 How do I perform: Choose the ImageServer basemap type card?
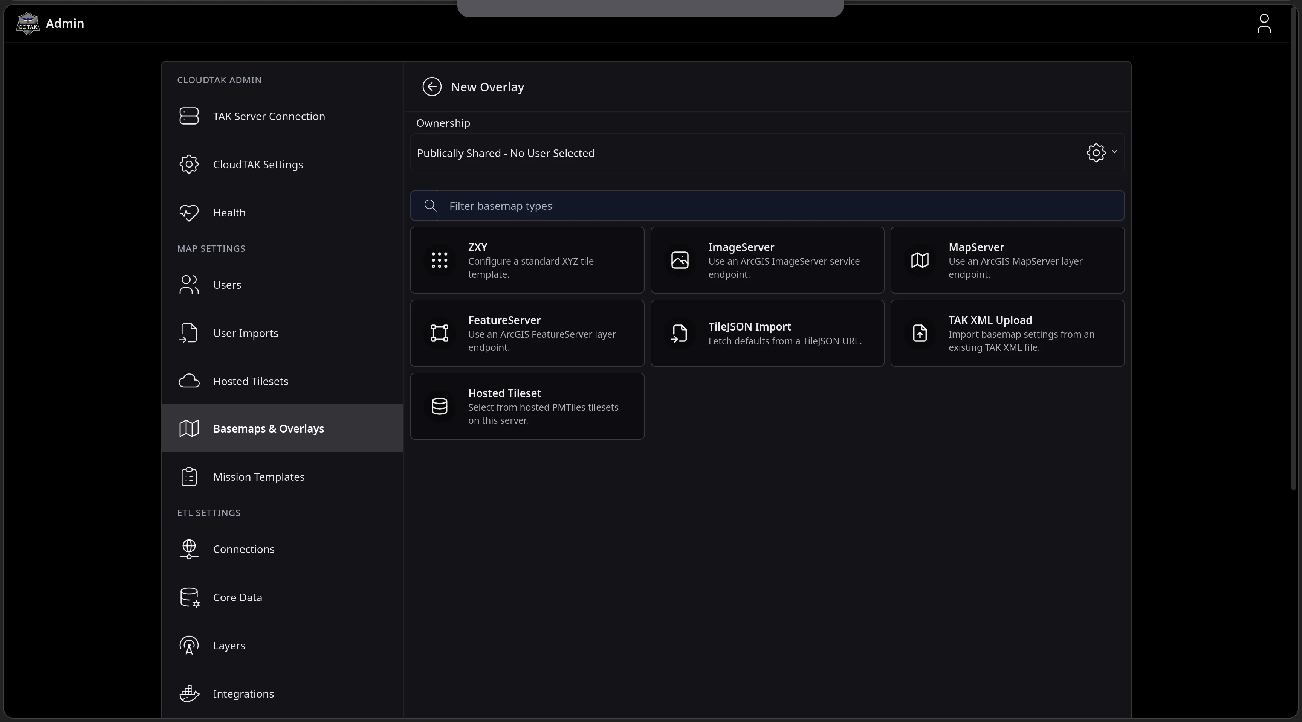(x=767, y=260)
